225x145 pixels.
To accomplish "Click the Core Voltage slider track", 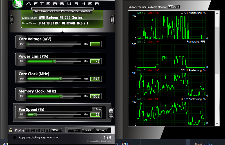I will point(54,44).
